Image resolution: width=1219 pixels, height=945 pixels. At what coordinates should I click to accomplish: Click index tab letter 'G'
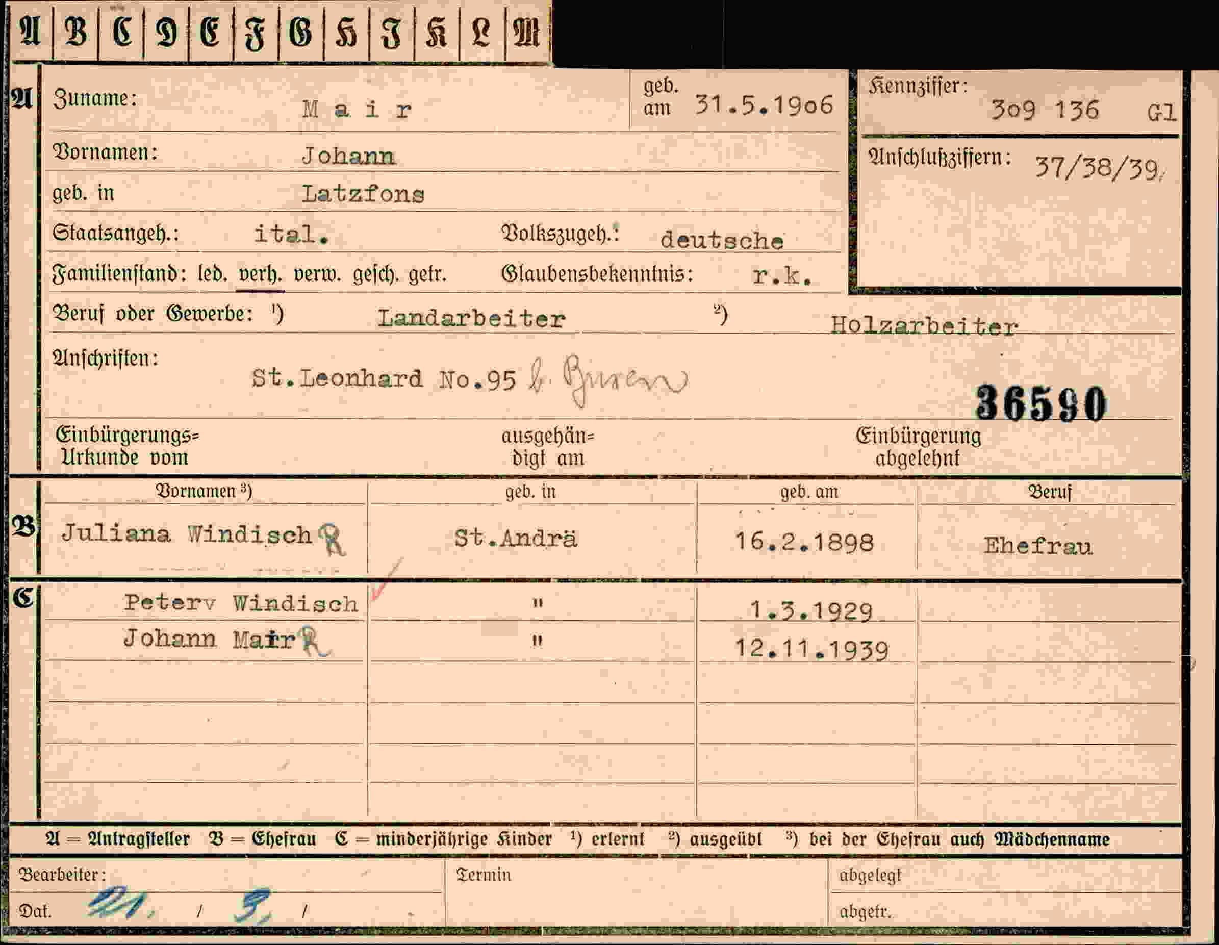[300, 31]
